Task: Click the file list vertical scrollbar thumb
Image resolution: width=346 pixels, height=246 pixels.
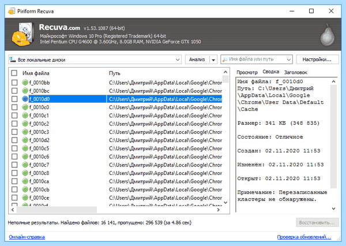Action: coord(225,79)
